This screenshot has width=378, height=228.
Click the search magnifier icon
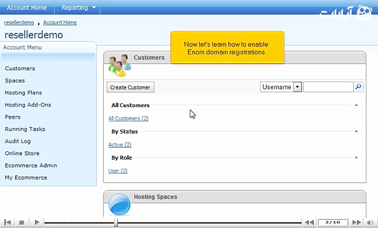point(358,87)
